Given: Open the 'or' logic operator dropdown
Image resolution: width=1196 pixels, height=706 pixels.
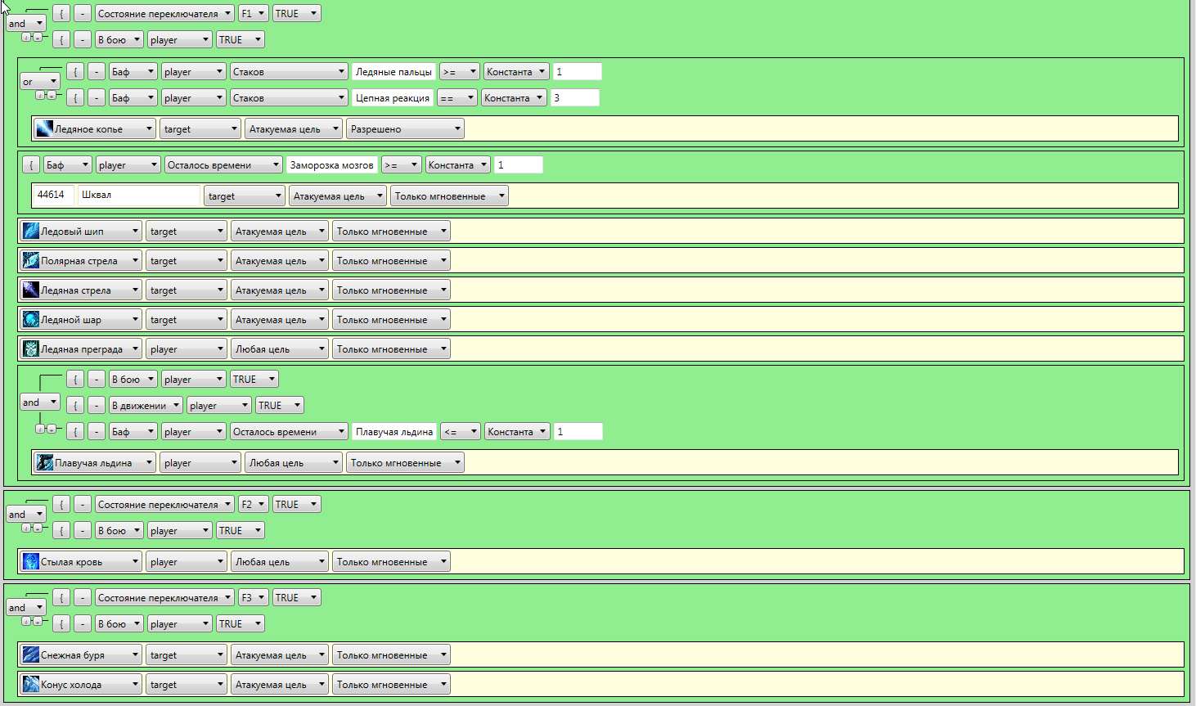Looking at the screenshot, I should 40,82.
